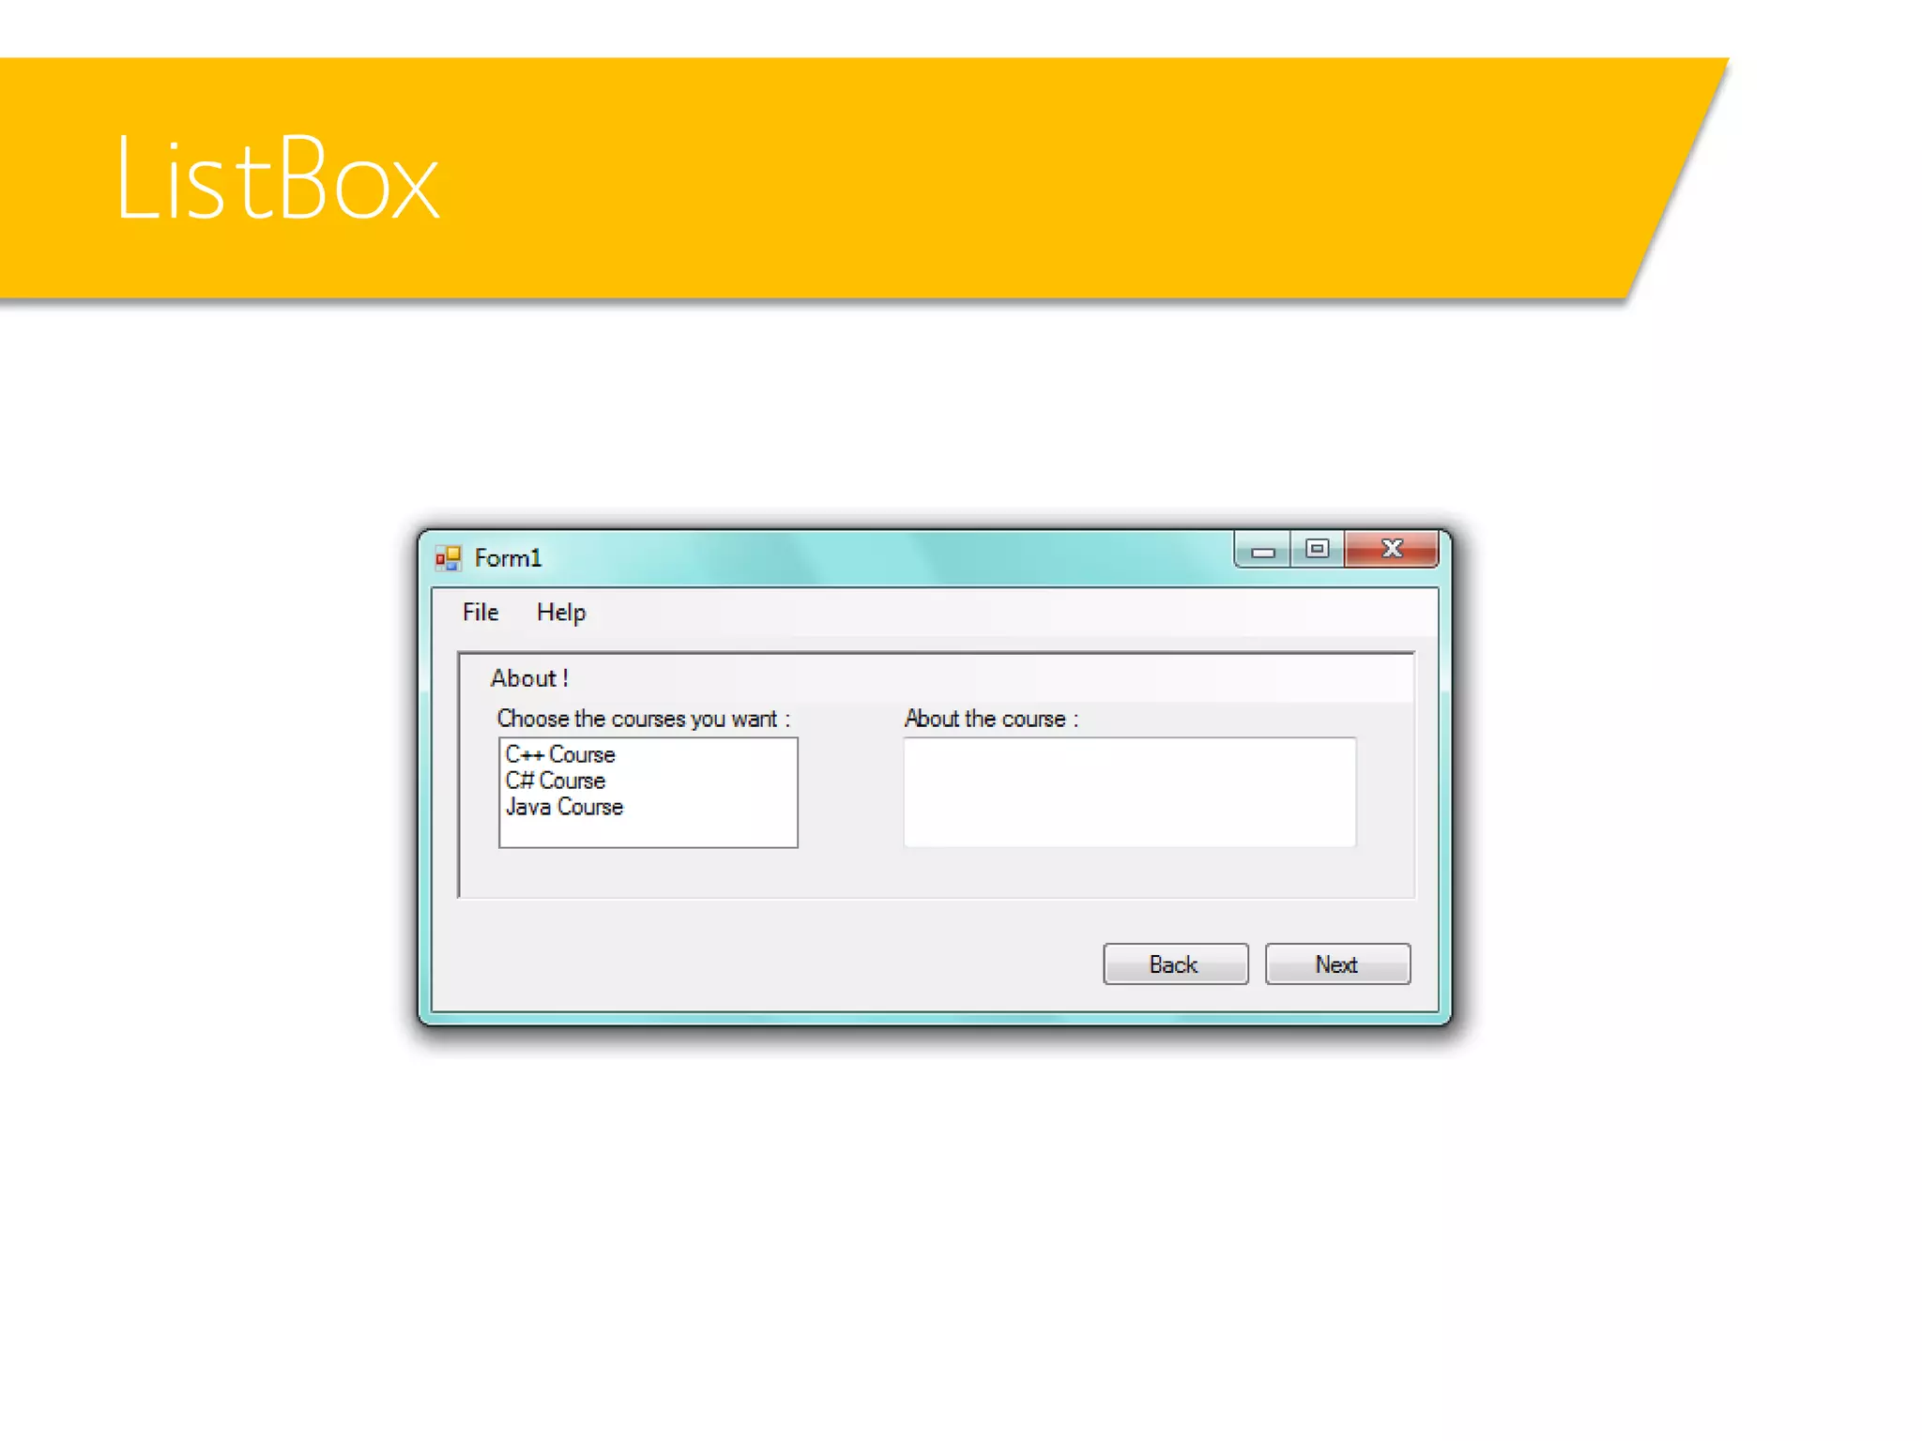
Task: Open the File menu
Action: pos(480,613)
